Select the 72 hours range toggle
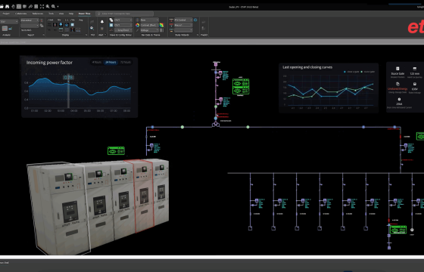The height and width of the screenshot is (272, 424). coord(126,62)
